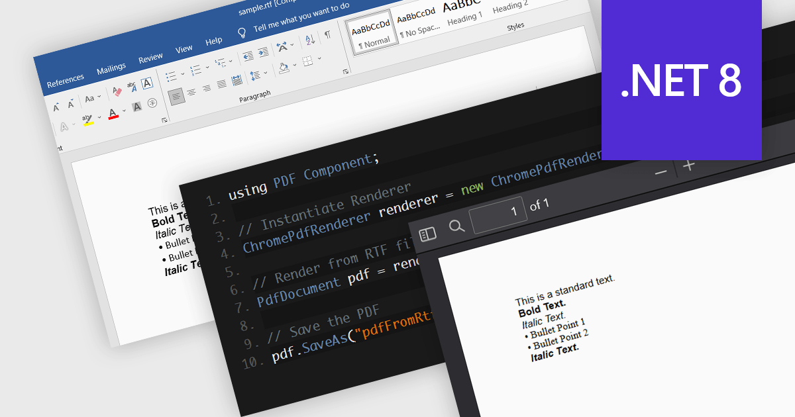
Task: Select the Bullets list icon
Action: tap(172, 75)
